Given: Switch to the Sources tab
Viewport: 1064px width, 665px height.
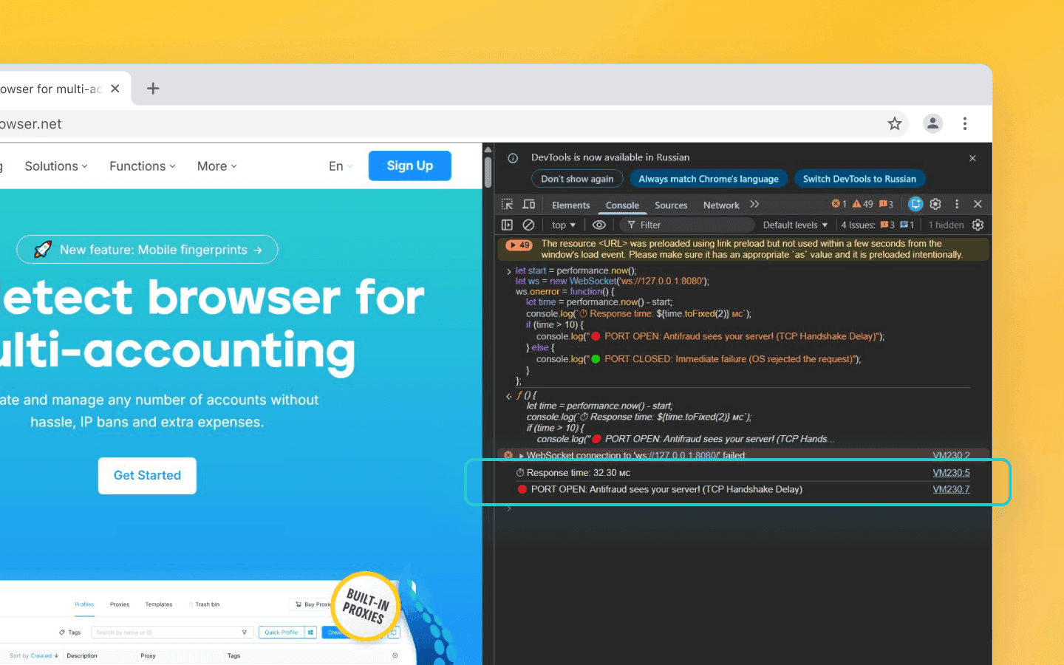Looking at the screenshot, I should coord(671,205).
